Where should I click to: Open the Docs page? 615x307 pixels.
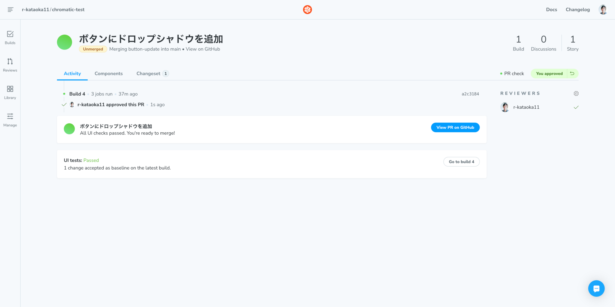551,9
